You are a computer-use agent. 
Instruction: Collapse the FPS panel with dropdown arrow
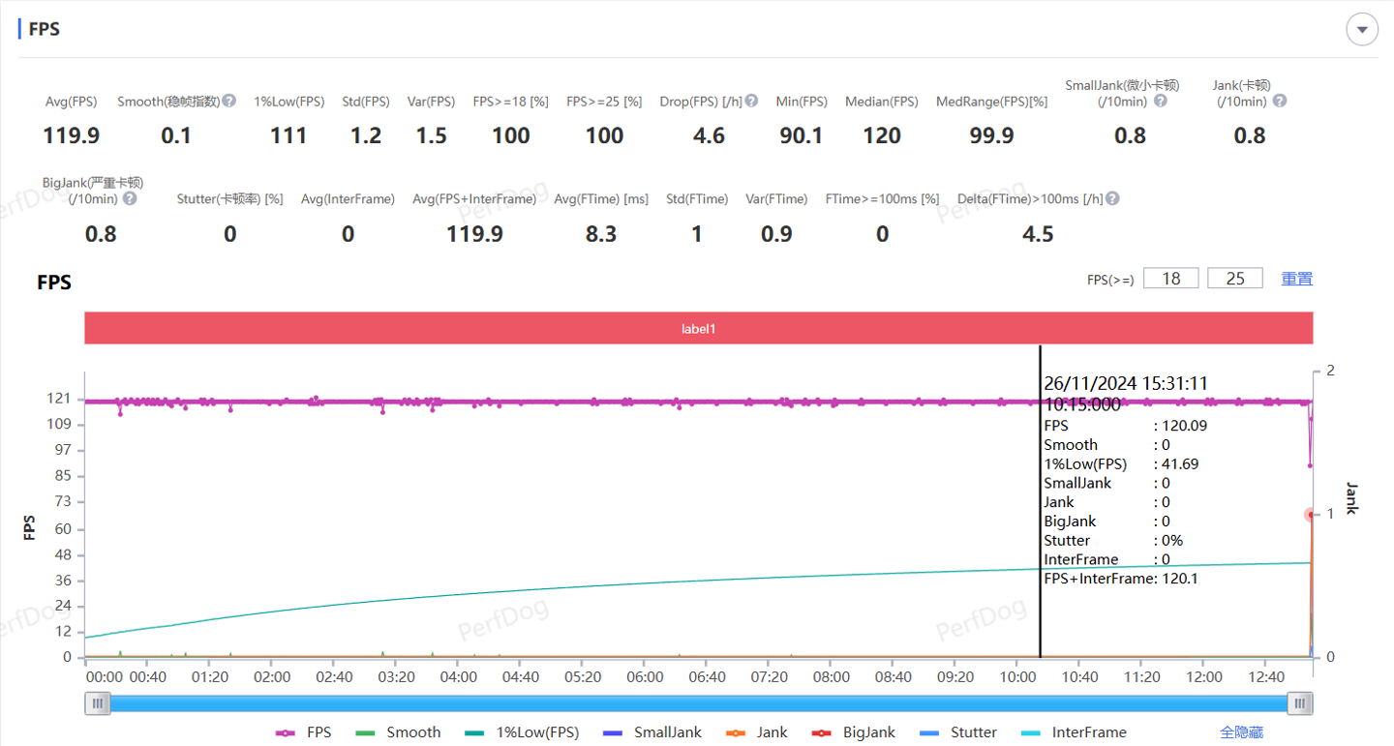click(1362, 30)
